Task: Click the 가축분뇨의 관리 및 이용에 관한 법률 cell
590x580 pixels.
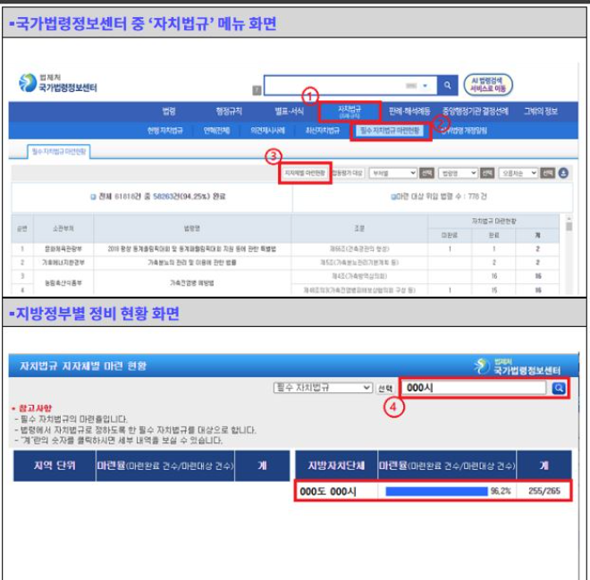Action: coord(192,263)
